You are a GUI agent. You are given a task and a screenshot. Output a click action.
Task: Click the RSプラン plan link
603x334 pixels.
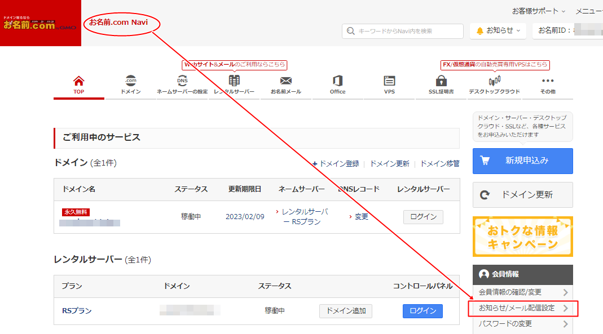[x=77, y=311]
